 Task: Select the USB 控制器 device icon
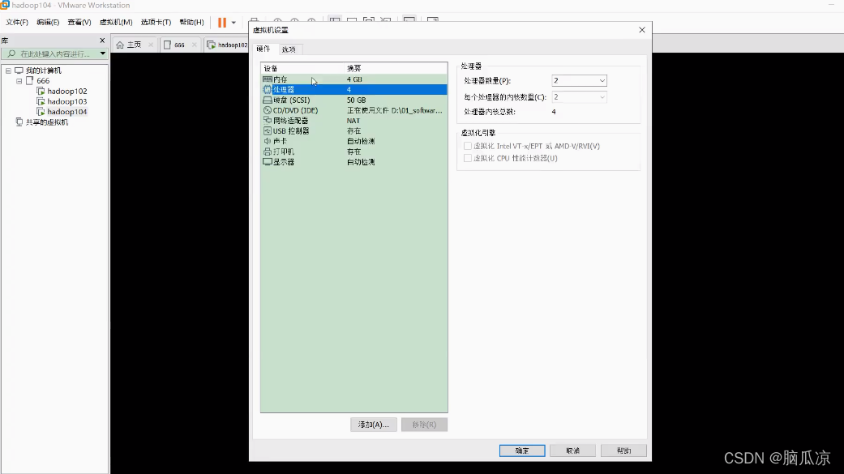[x=267, y=130]
